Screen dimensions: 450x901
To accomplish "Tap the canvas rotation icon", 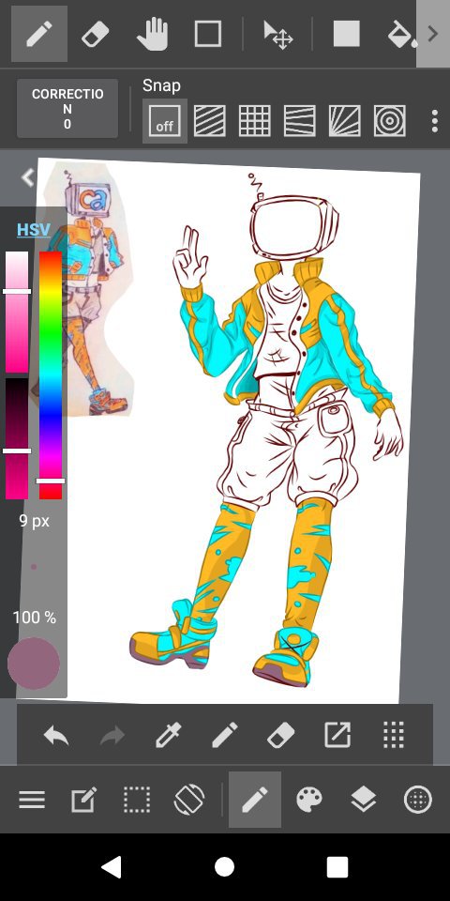I will tap(189, 800).
